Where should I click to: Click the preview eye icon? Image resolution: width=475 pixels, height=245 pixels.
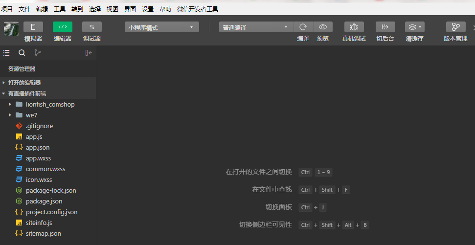(x=323, y=27)
